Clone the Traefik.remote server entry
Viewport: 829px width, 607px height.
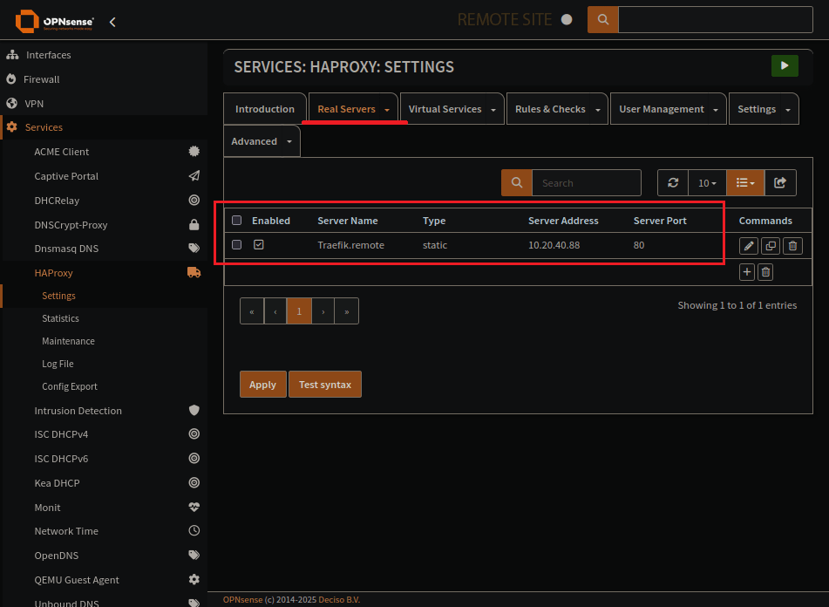(x=771, y=245)
